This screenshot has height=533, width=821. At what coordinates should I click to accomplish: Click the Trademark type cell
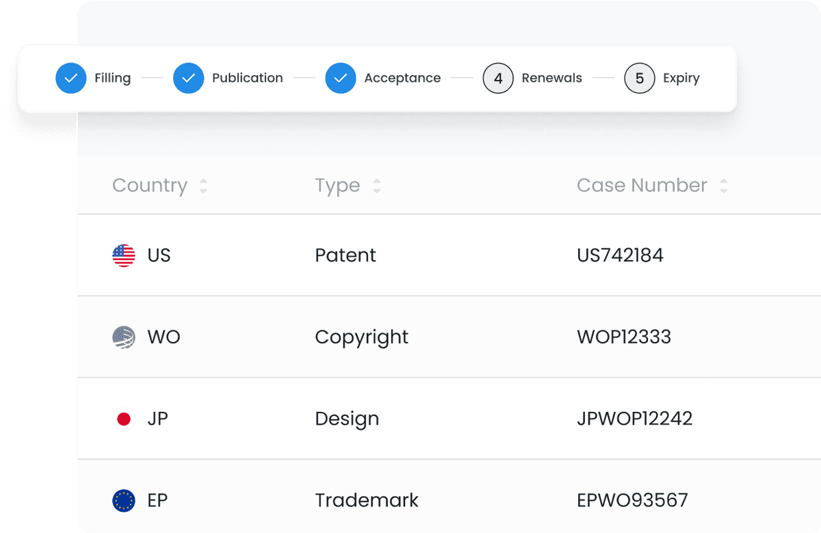pyautogui.click(x=367, y=501)
